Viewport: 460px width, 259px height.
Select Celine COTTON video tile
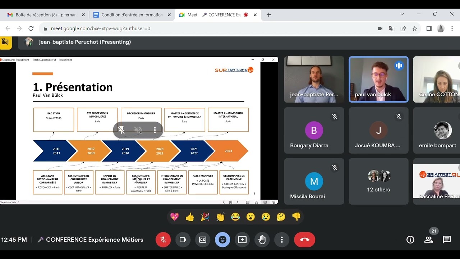point(437,79)
